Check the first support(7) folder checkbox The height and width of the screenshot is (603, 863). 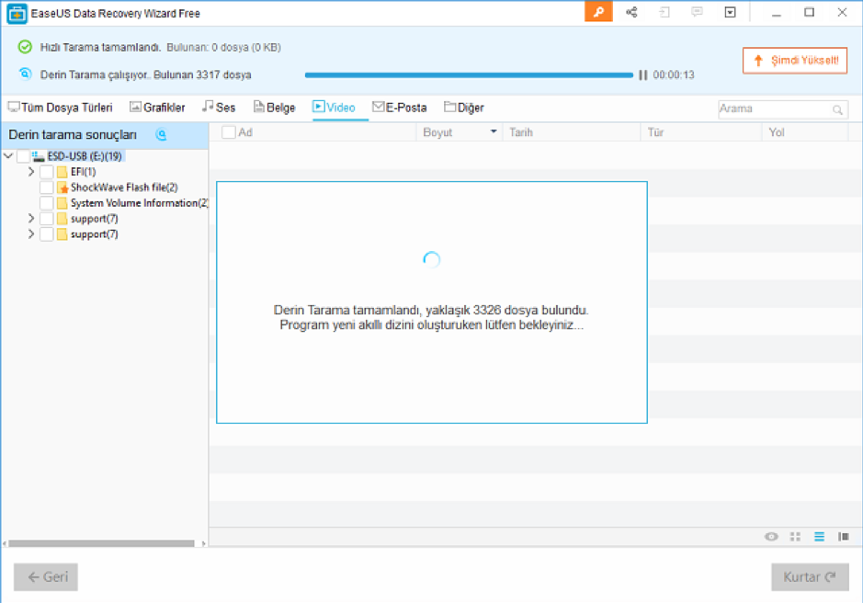pyautogui.click(x=47, y=219)
